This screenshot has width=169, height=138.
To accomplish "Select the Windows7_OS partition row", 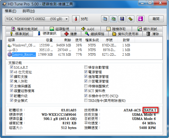I will point(84,45).
